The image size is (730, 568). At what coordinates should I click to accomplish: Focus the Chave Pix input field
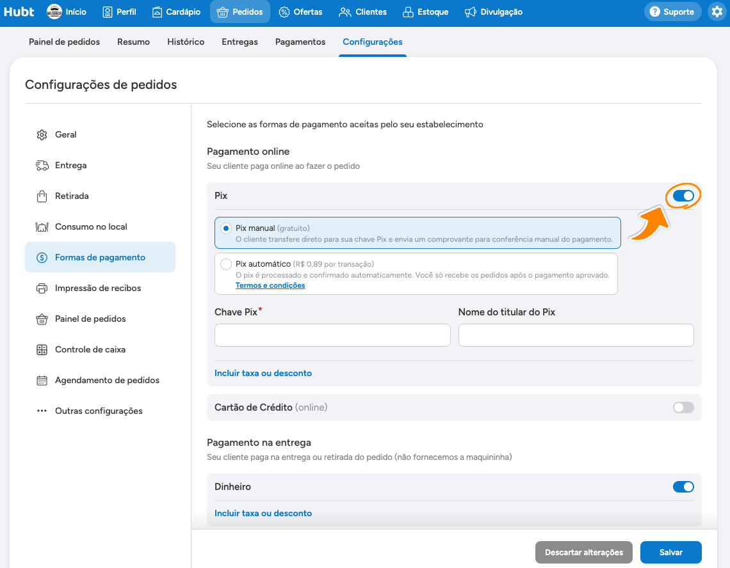(332, 335)
